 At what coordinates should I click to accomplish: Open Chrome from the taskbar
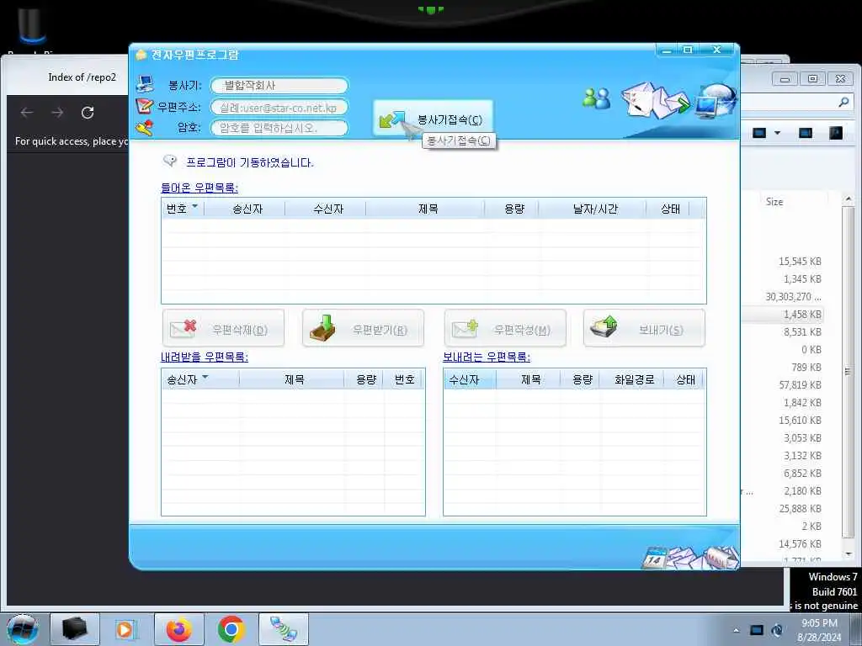tap(231, 629)
